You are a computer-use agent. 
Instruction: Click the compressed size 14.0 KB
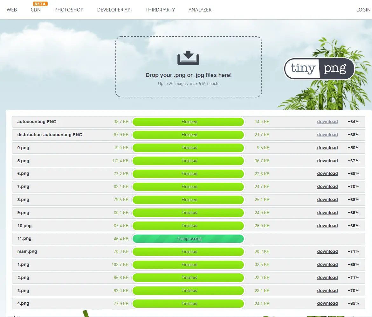coord(262,122)
